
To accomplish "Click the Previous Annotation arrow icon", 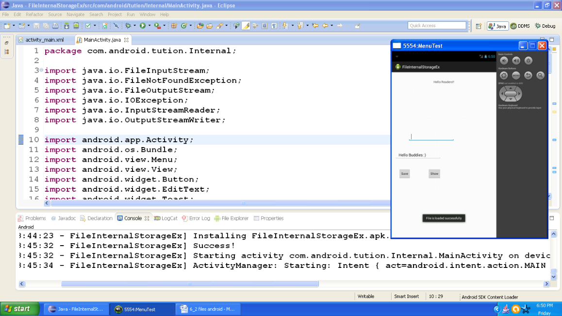I will 300,26.
